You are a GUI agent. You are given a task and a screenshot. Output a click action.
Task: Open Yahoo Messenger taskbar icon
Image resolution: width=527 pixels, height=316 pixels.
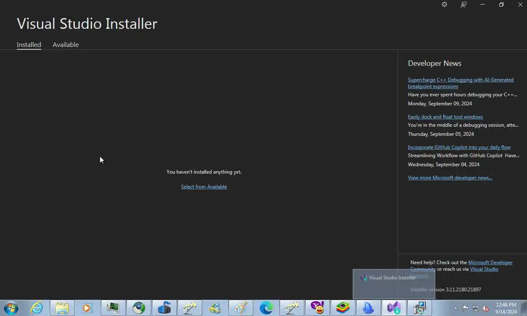317,308
